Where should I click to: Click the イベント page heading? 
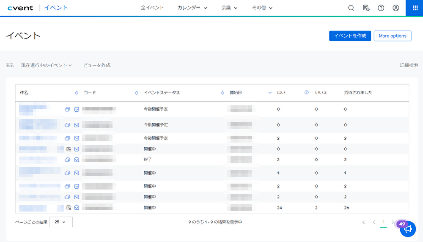pyautogui.click(x=23, y=36)
